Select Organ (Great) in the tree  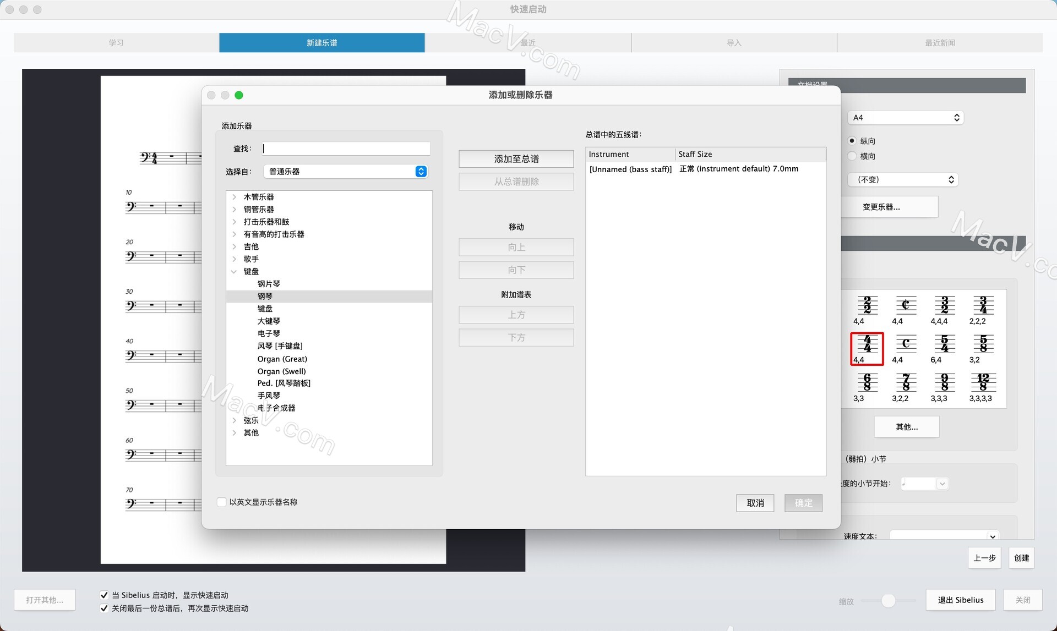282,359
